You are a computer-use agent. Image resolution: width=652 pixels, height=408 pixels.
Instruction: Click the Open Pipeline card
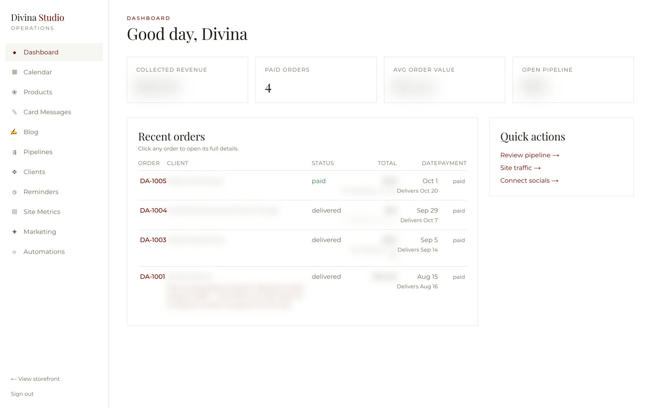point(573,80)
